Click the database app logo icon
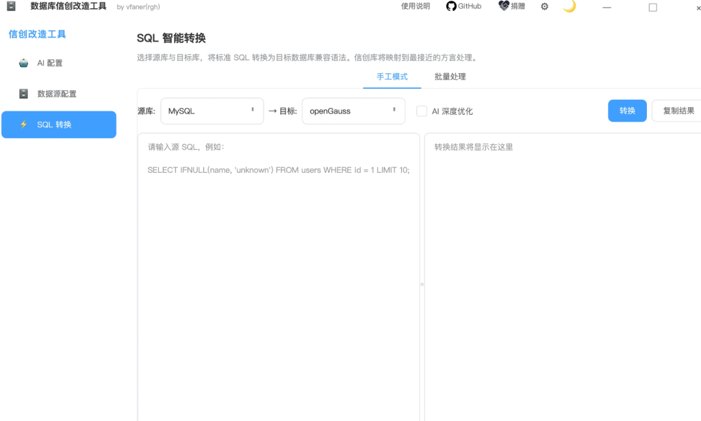This screenshot has width=701, height=421. tap(11, 5)
